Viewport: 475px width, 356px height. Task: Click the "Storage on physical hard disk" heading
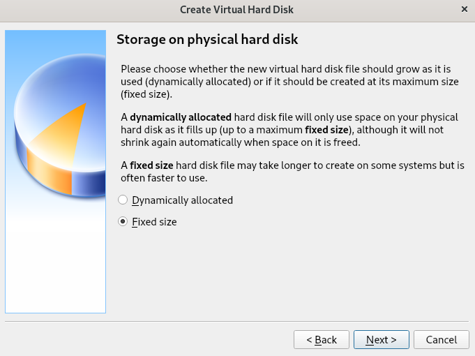pos(207,39)
